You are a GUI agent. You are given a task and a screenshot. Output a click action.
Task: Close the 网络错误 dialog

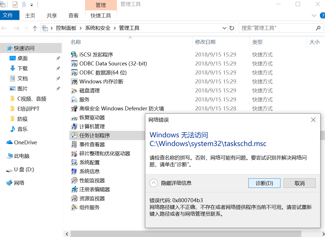click(313, 120)
